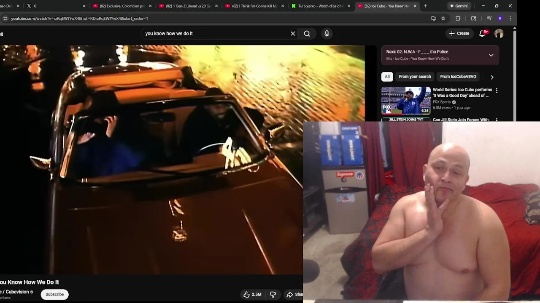This screenshot has height=303, width=540.
Task: Open a new browser tab
Action: [425, 6]
